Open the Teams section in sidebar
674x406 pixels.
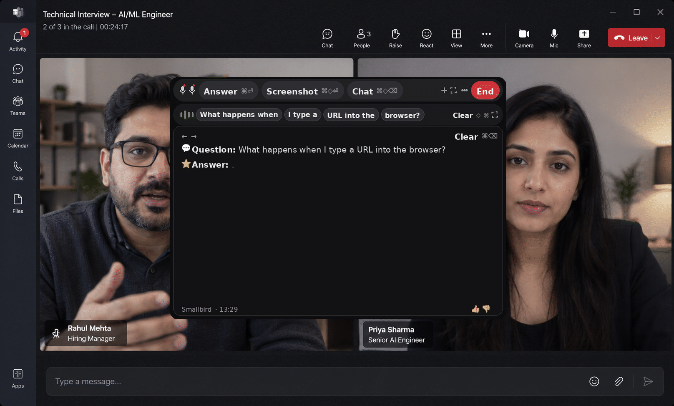18,106
